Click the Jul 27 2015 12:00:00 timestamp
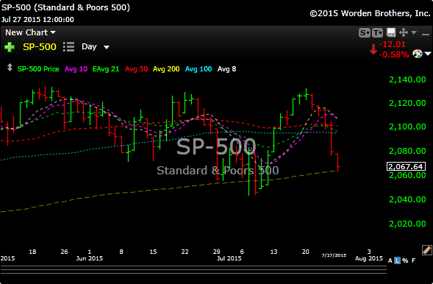This screenshot has width=433, height=284. pyautogui.click(x=37, y=20)
